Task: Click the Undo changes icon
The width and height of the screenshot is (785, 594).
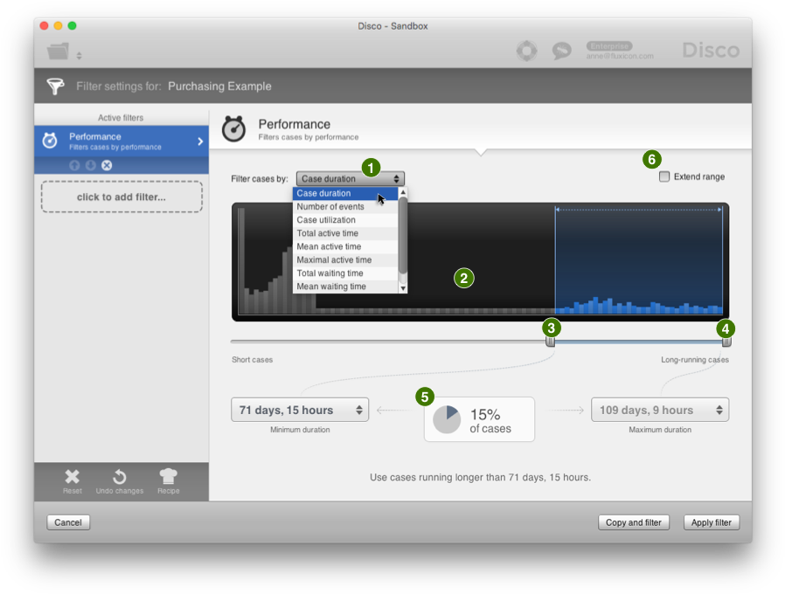Action: click(x=119, y=477)
